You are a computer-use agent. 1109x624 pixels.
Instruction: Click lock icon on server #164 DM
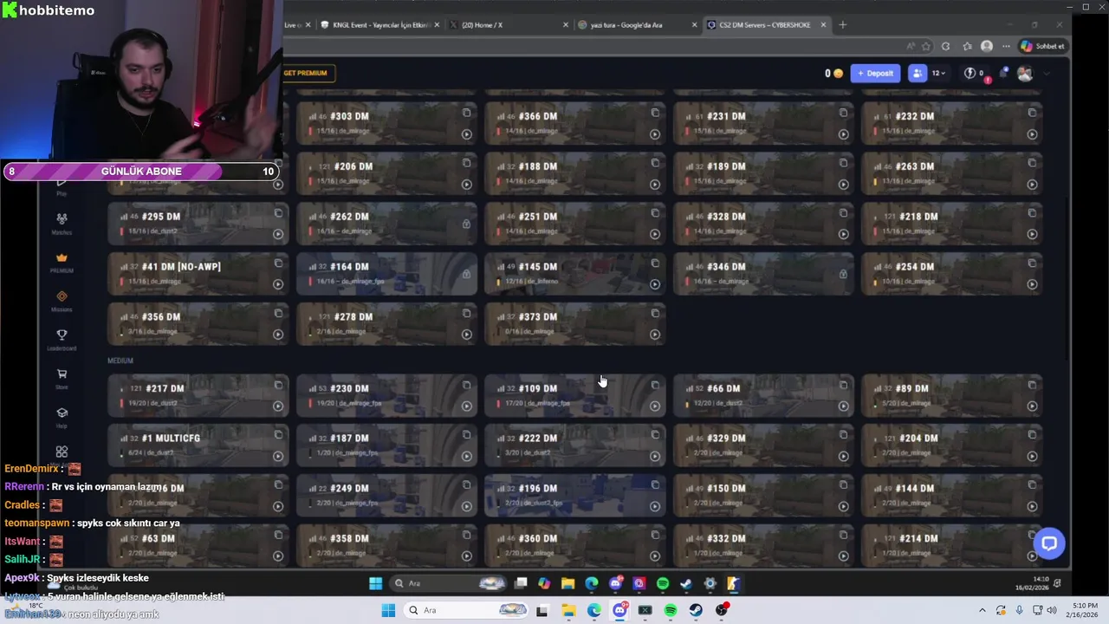point(466,275)
